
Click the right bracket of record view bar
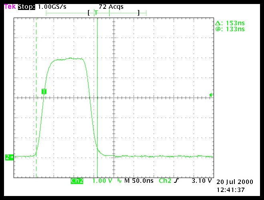pyautogui.click(x=138, y=13)
